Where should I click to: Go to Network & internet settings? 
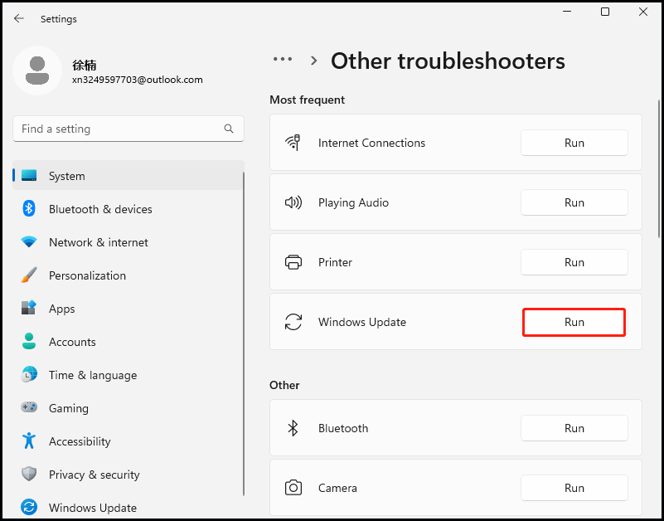coord(128,242)
